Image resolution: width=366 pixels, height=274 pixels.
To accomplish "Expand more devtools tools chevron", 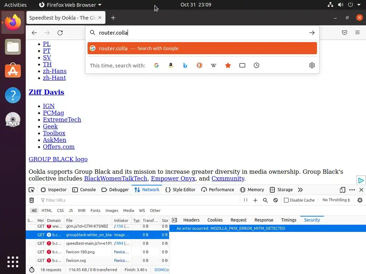I will 300,190.
